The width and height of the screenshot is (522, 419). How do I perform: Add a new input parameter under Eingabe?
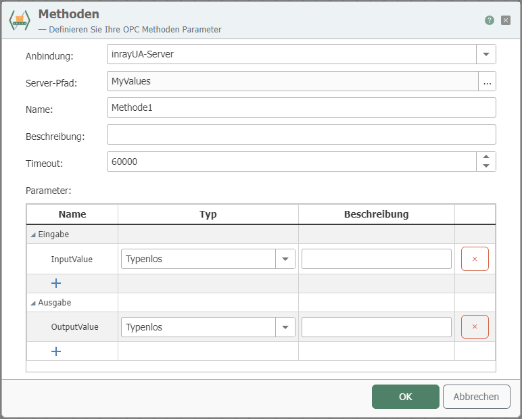point(56,283)
